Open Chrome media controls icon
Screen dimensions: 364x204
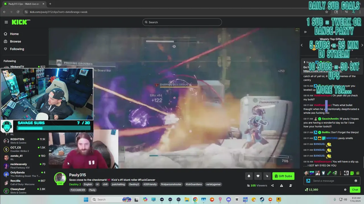[346, 12]
